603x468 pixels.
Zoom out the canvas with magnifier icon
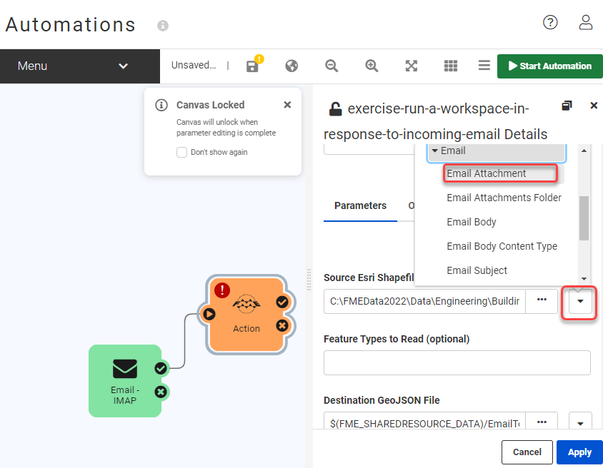click(x=331, y=66)
